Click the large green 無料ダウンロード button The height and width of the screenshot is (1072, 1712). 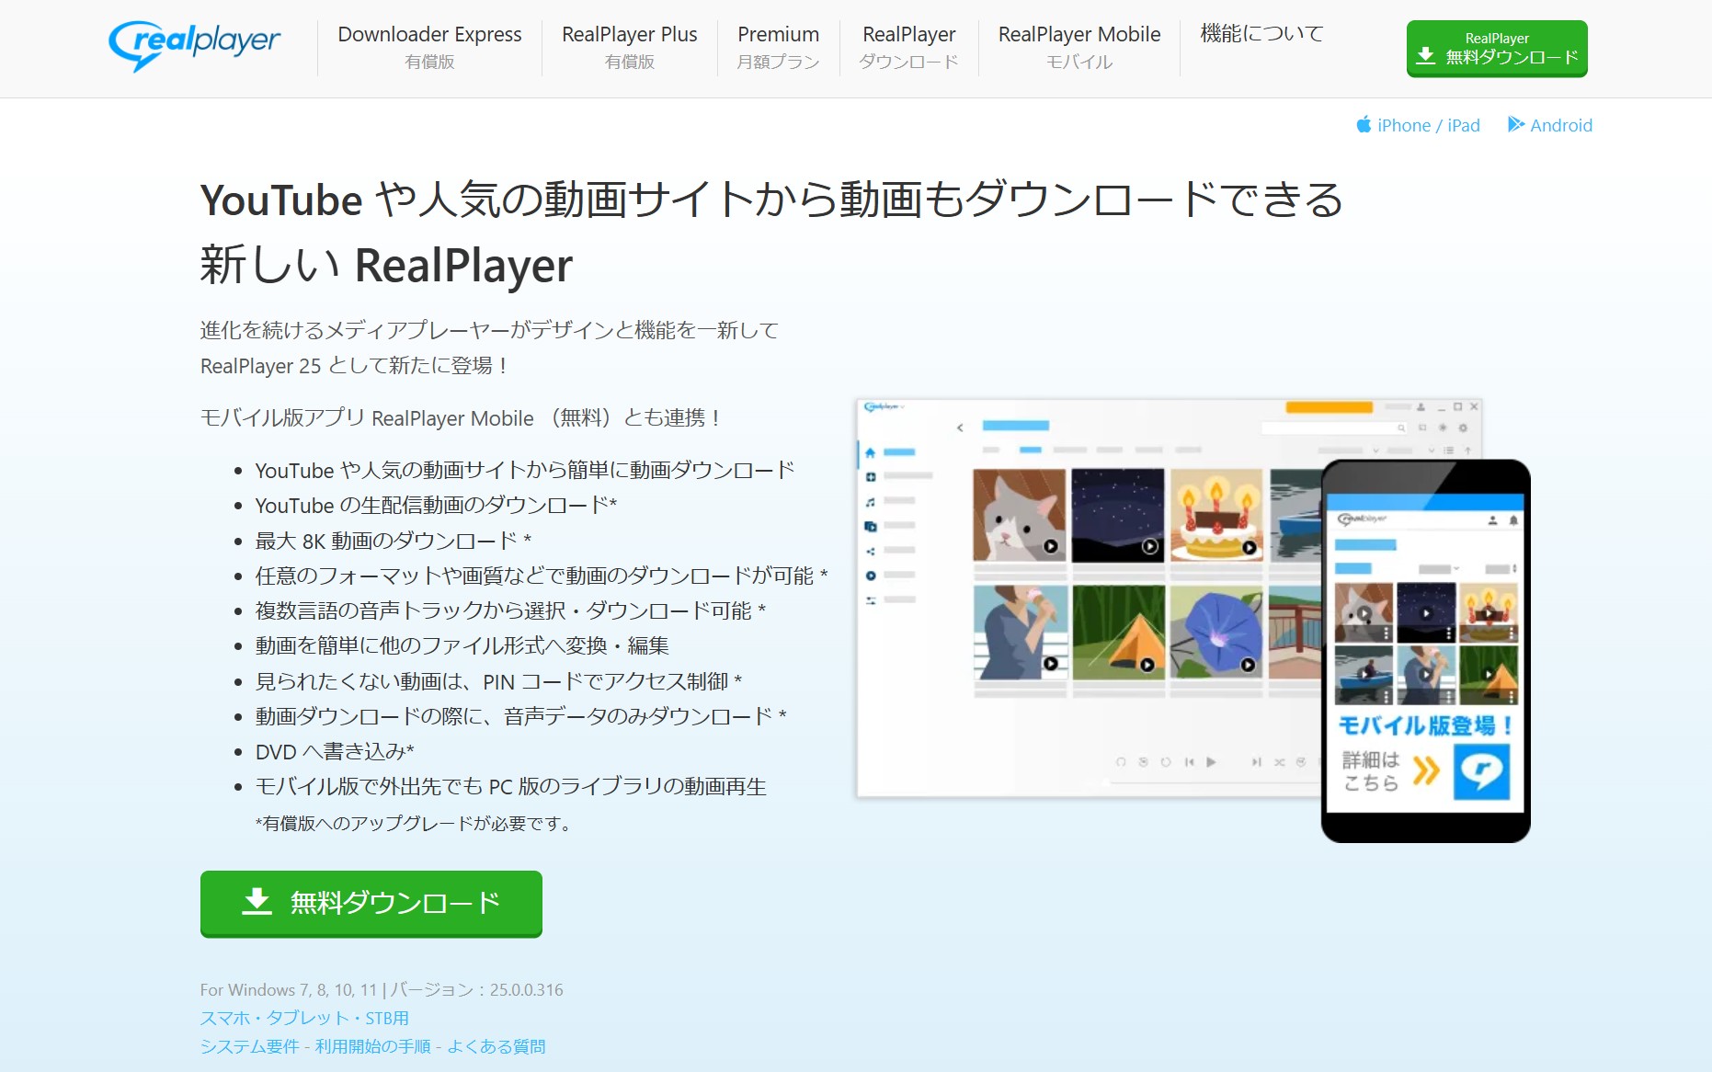tap(371, 904)
